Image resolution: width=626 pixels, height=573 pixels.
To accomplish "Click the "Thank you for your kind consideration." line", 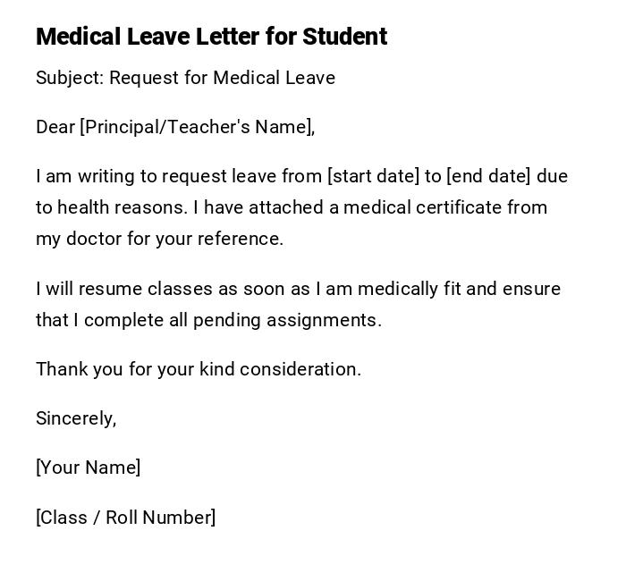I will [199, 369].
